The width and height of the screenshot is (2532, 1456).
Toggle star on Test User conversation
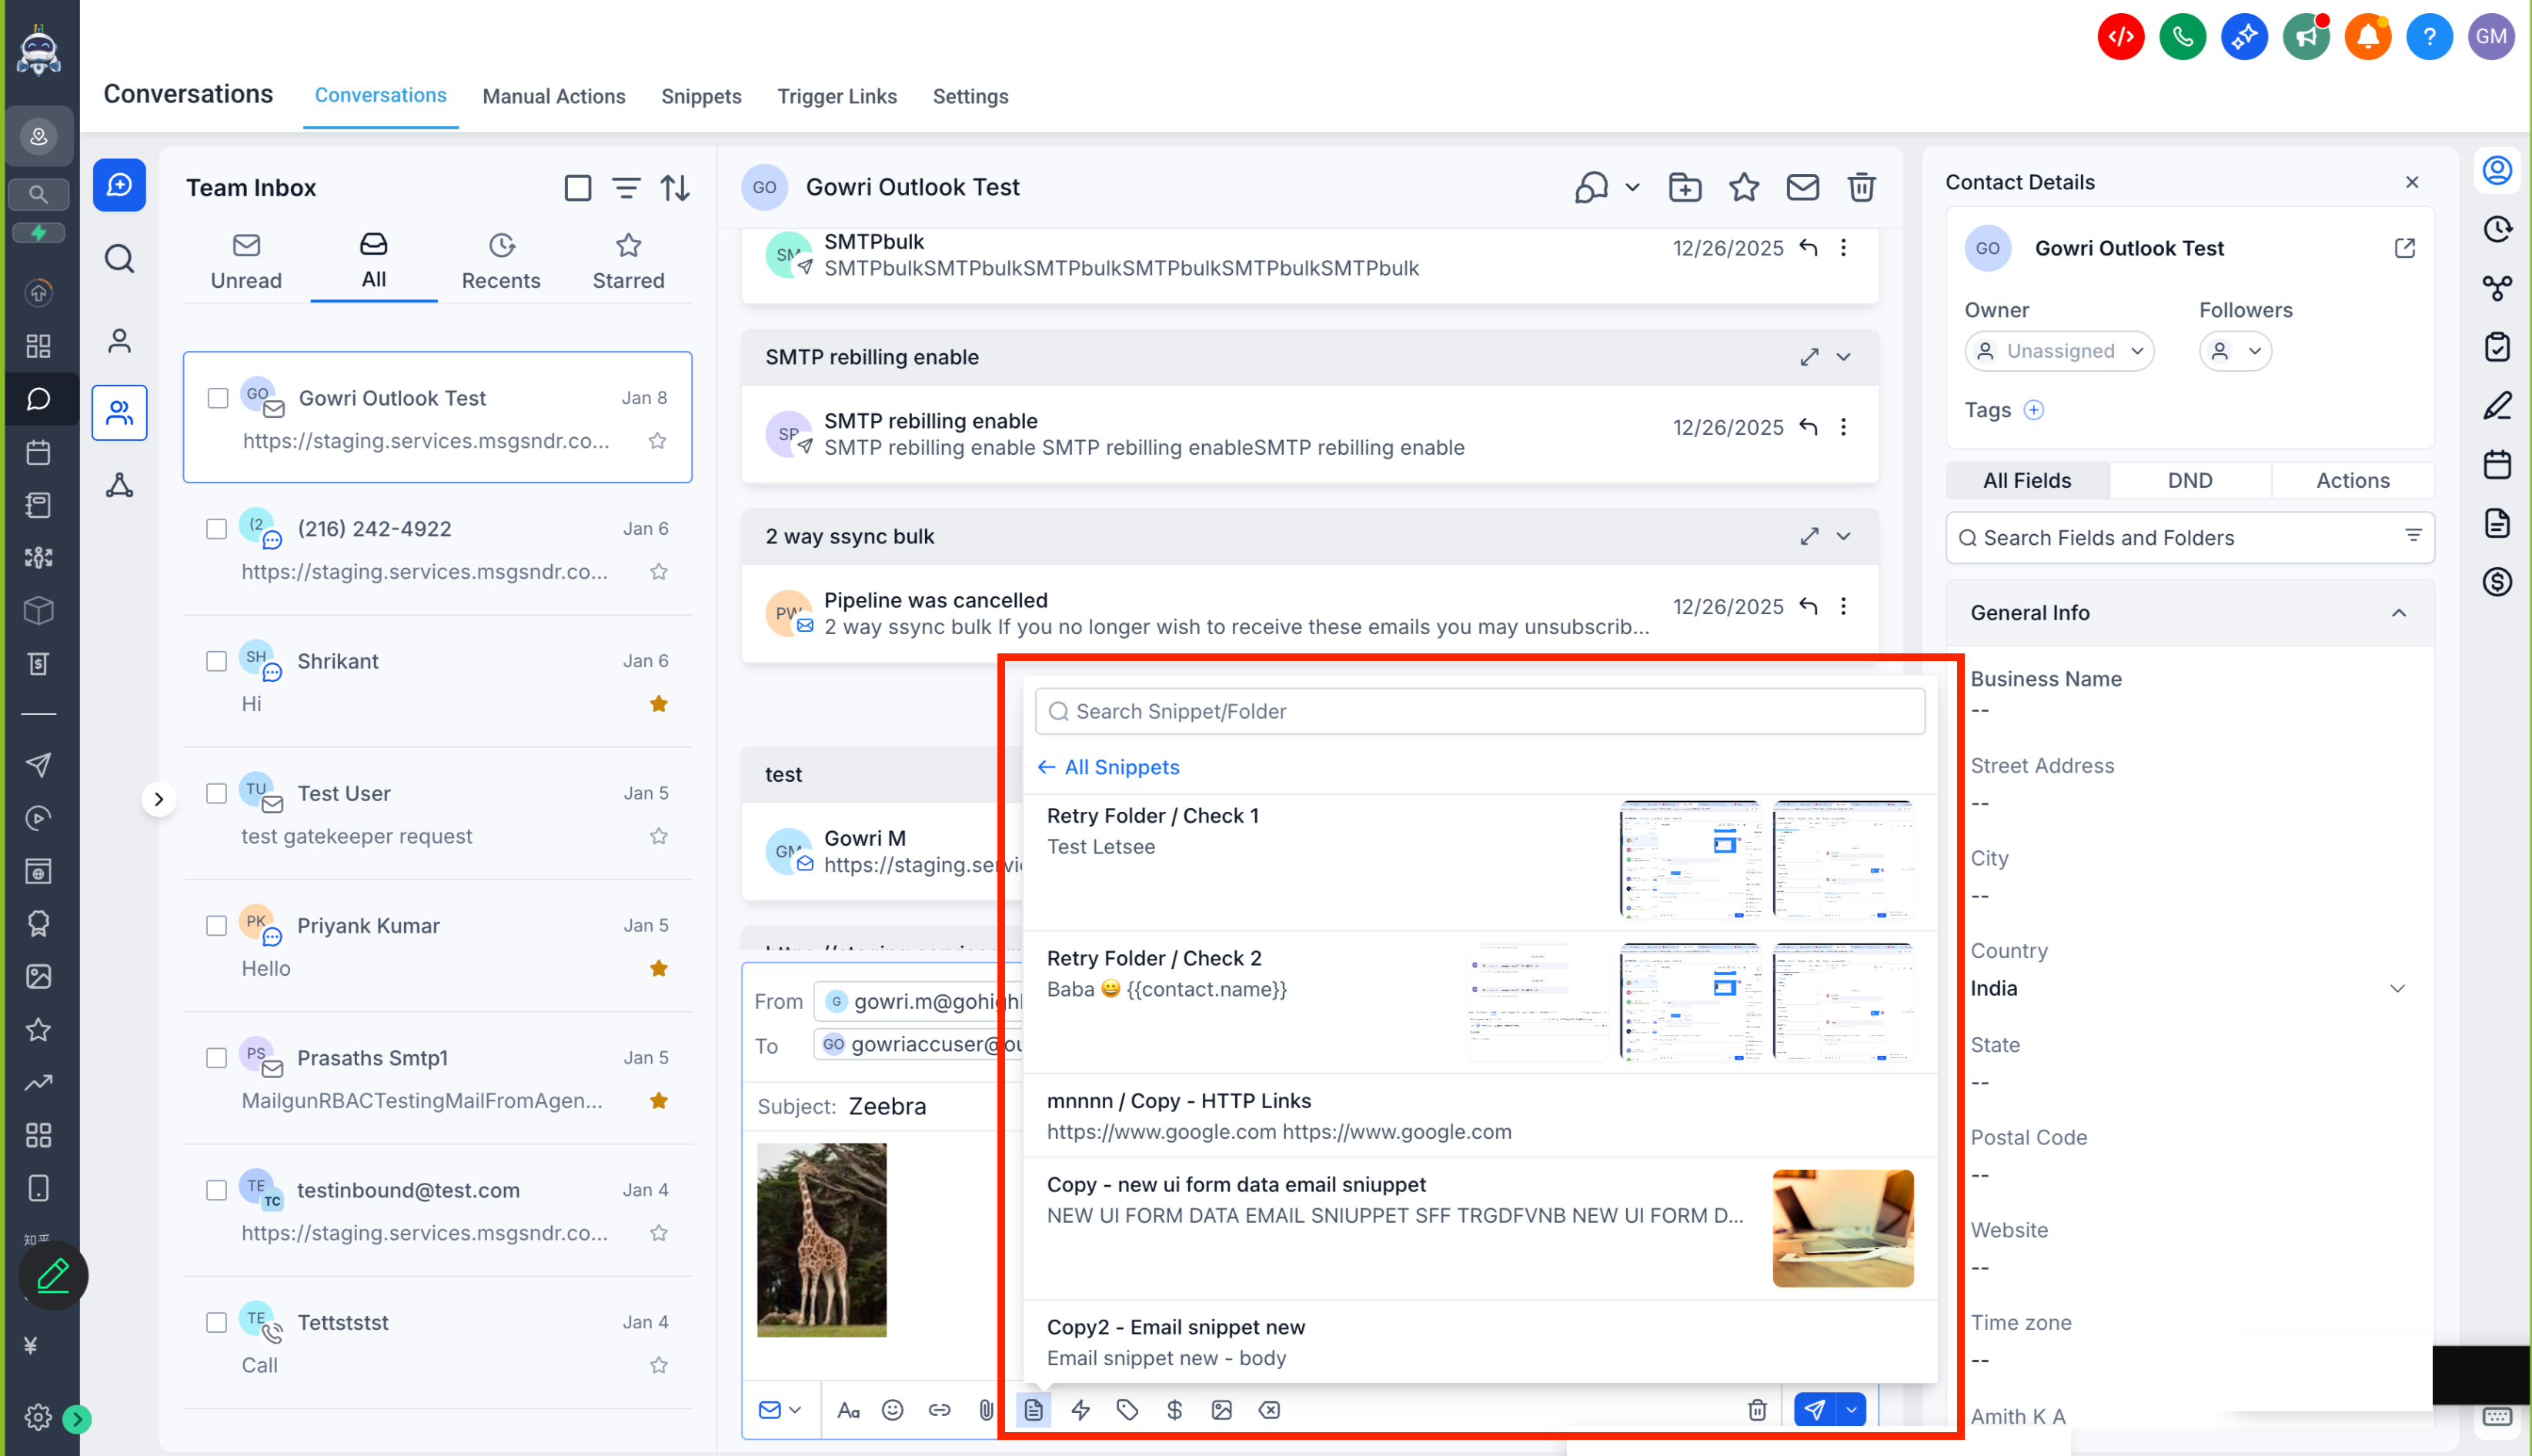[658, 836]
